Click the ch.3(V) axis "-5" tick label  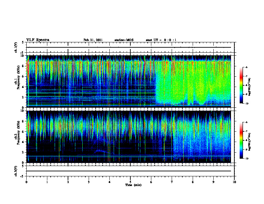tap(22, 176)
